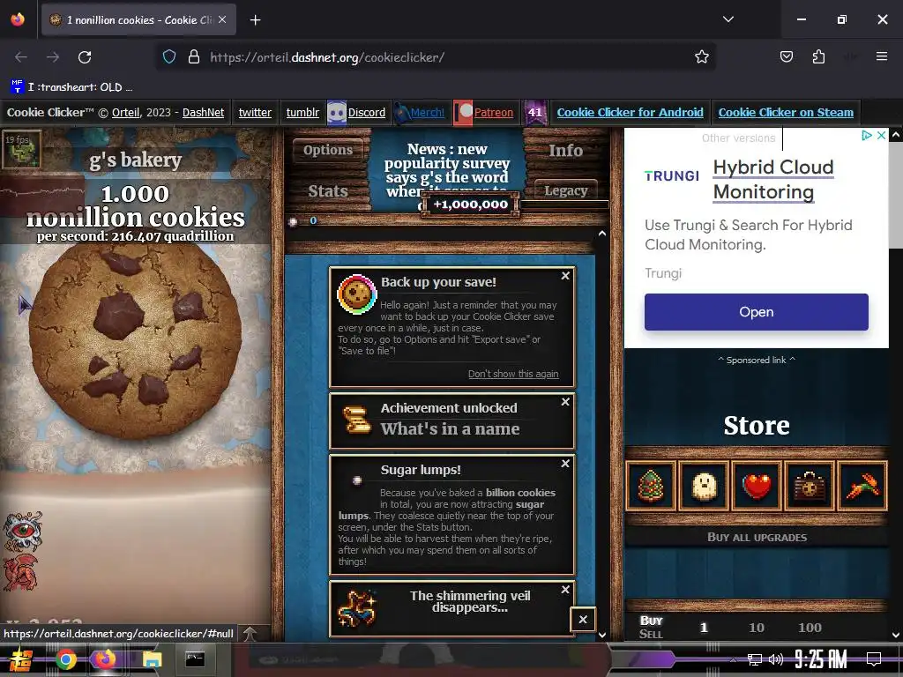Viewport: 903px width, 677px height.
Task: Open Firefox extensions menu
Action: click(818, 57)
